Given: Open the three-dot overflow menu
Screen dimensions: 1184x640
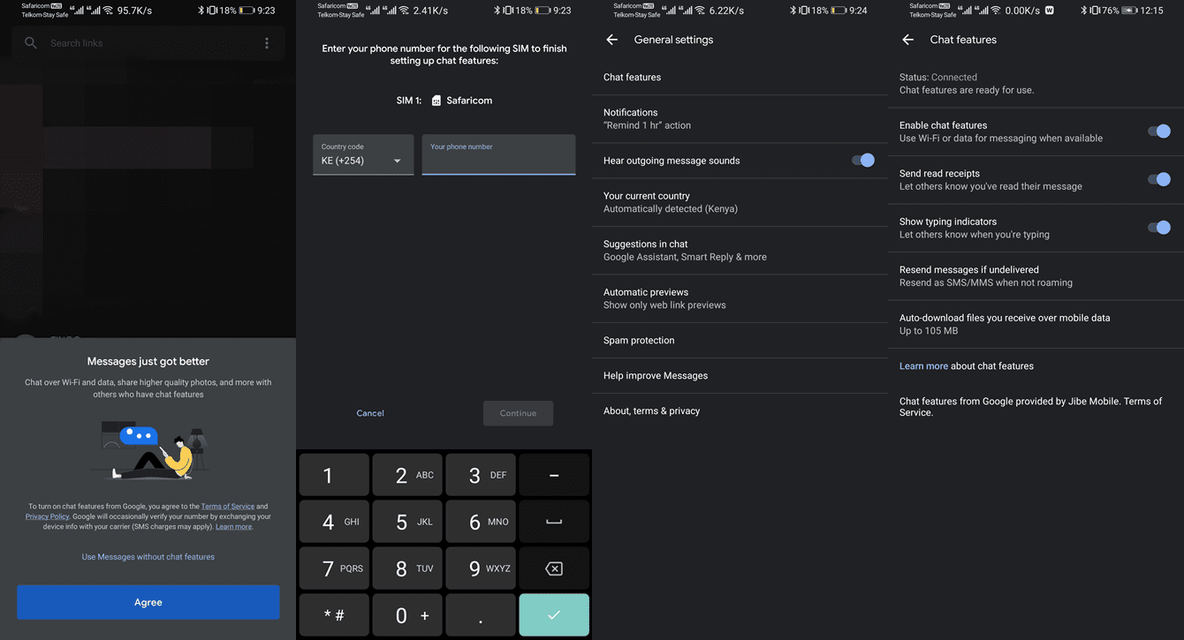Looking at the screenshot, I should [x=267, y=42].
